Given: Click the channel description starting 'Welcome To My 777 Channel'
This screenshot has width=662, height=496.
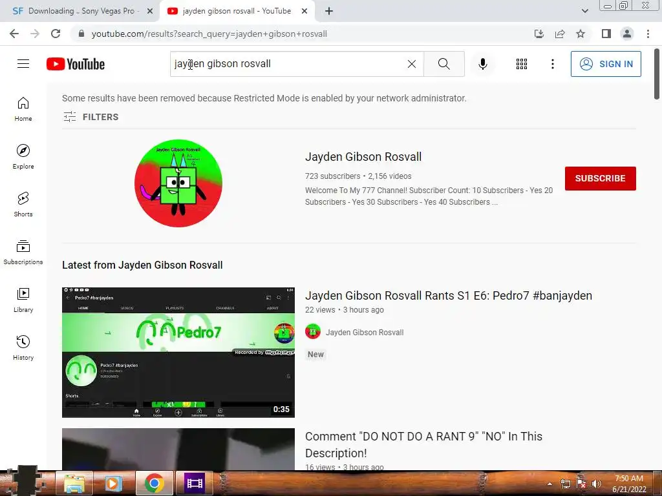Looking at the screenshot, I should pyautogui.click(x=429, y=196).
